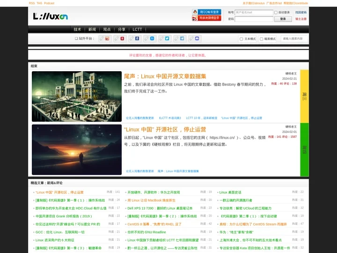The image size is (337, 253).
Task: Open 论无人观看的默默更新 under the 尾声 article
Action: coord(140,118)
